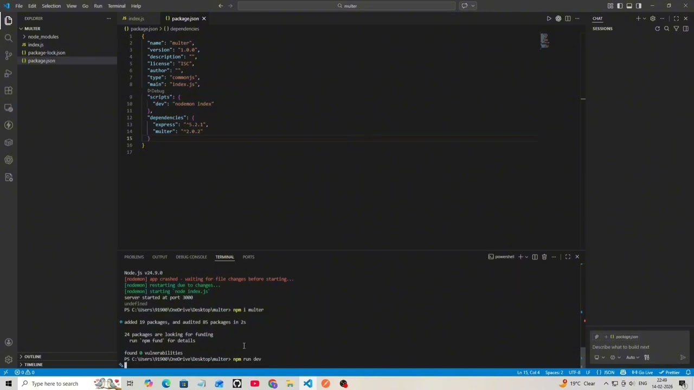Filter the chat sessions
The image size is (694, 390).
(x=676, y=29)
